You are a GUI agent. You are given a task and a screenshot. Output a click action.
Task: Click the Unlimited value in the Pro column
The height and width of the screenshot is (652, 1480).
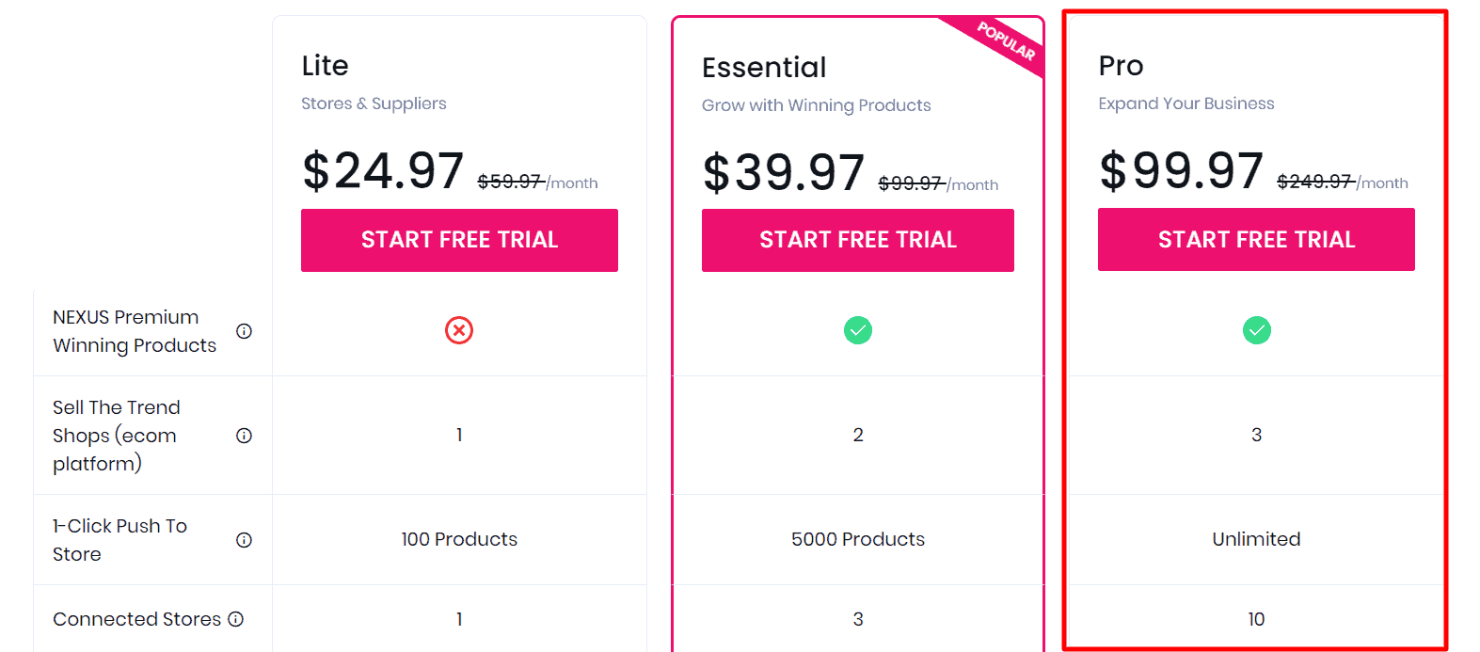[1256, 539]
